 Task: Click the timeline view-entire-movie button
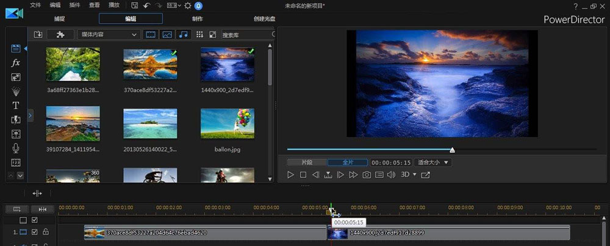pos(43,209)
